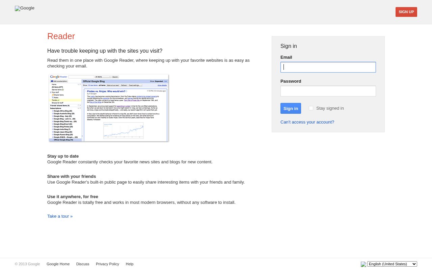
Task: Follow the Take a tour link
Action: click(60, 216)
